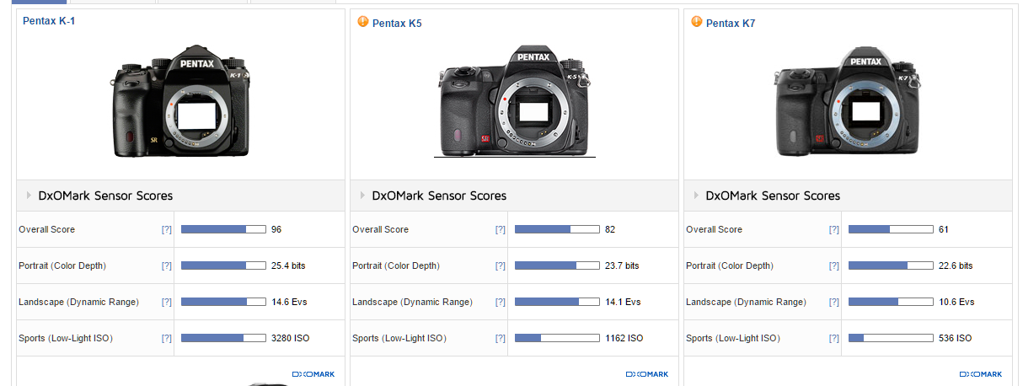The height and width of the screenshot is (386, 1023).
Task: Select the 536 ISO value for Pentax K7
Action: [955, 339]
